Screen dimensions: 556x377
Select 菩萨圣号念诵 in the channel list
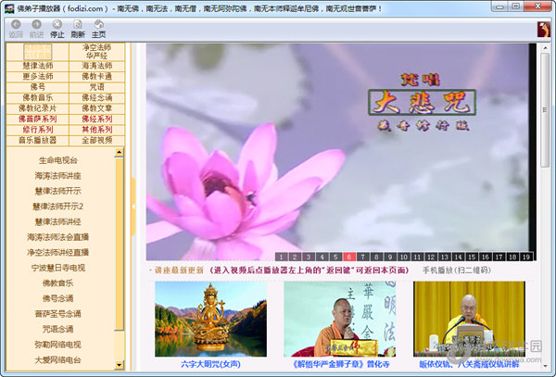58,314
